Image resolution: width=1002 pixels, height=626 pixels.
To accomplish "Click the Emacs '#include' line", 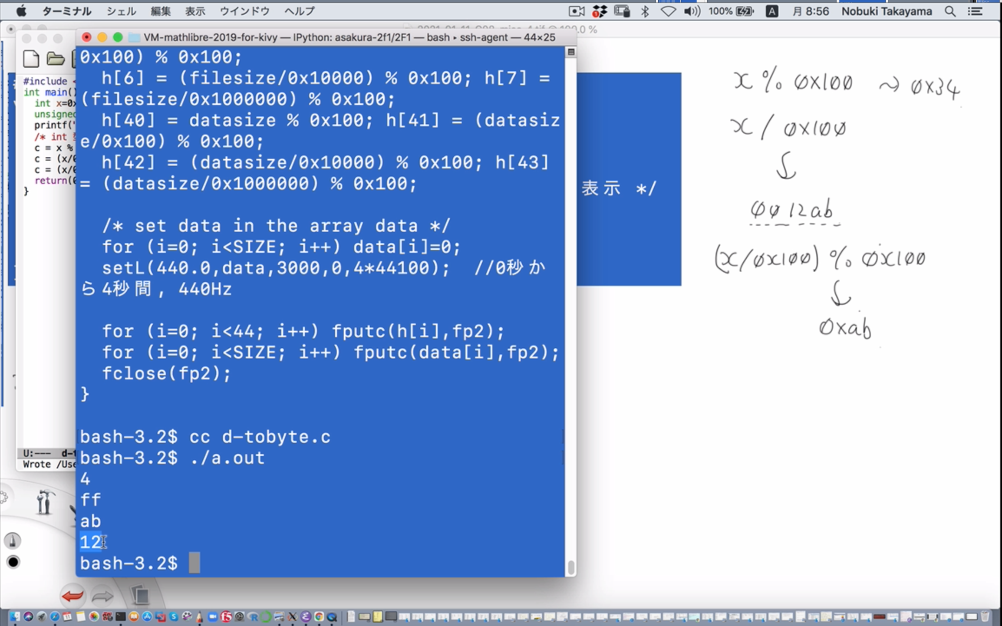I will pyautogui.click(x=49, y=81).
